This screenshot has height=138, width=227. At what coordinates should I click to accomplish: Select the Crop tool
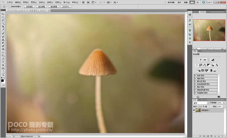3,27
